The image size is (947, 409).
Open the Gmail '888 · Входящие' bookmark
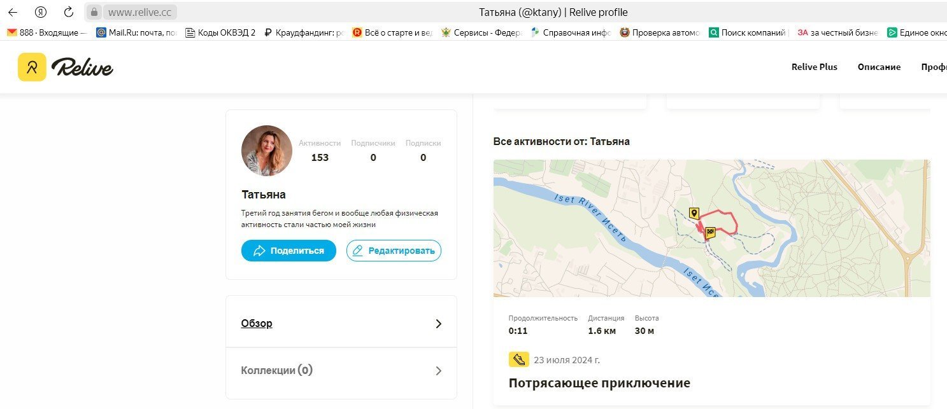coord(47,32)
